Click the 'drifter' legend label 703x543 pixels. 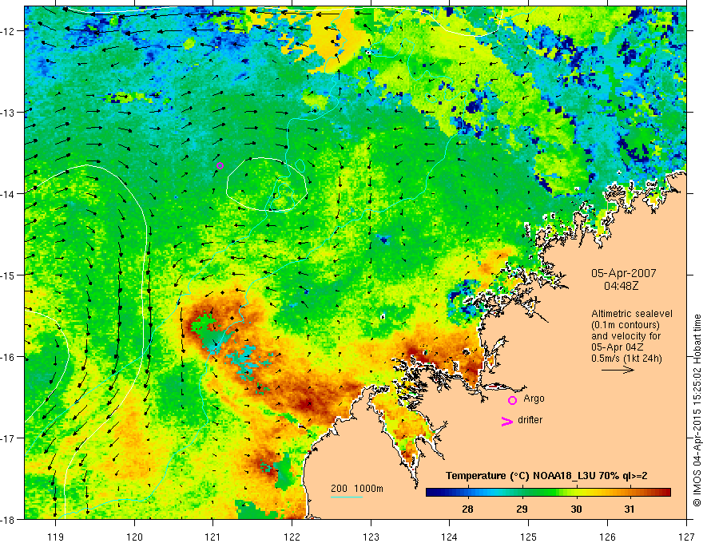530,420
